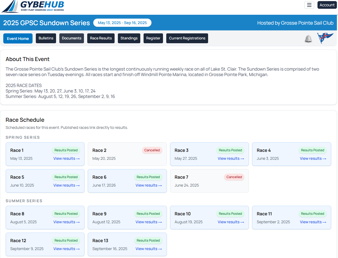Click the date May 20, 2025
Viewport: 338px width, 258px height.
pos(104,158)
